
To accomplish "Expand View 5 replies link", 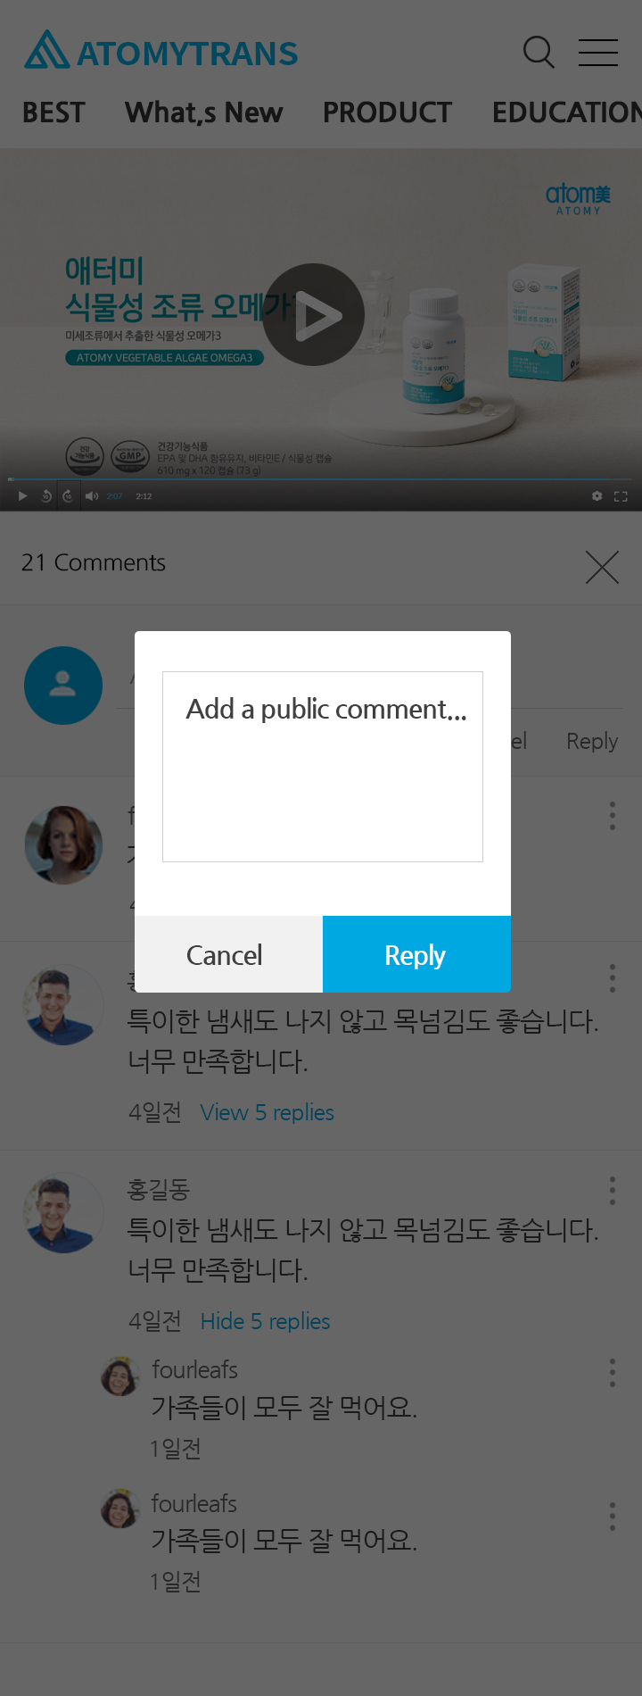I will [267, 1113].
